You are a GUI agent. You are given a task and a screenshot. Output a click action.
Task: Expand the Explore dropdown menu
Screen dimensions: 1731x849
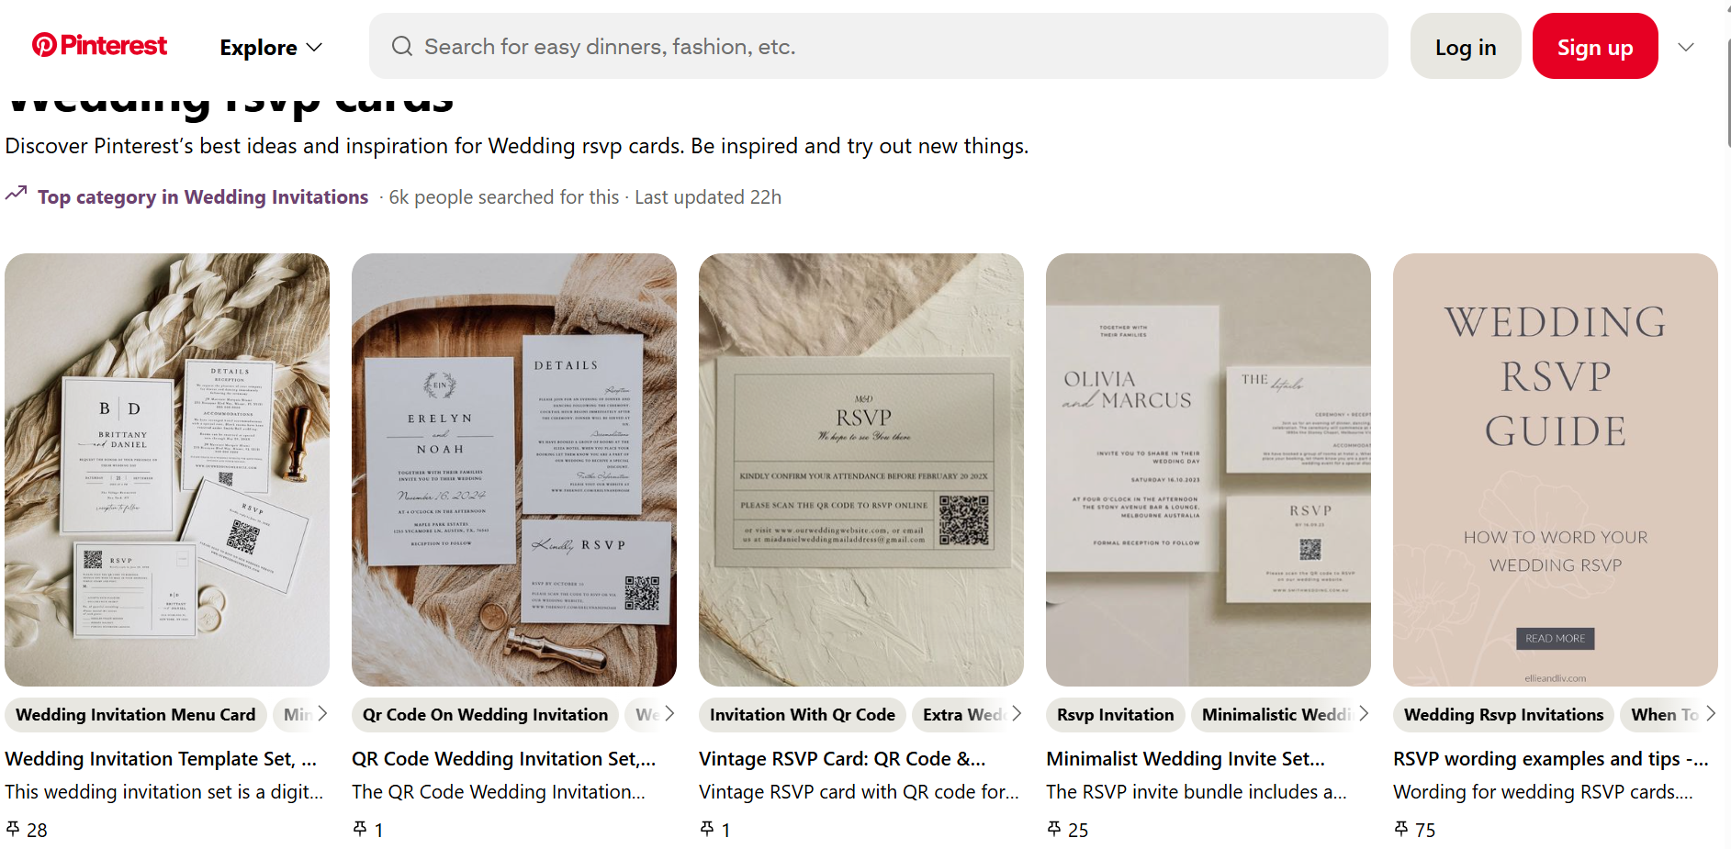(x=271, y=47)
